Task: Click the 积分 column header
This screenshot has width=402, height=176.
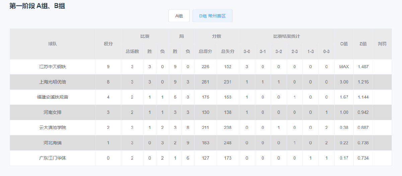Action: click(x=108, y=44)
